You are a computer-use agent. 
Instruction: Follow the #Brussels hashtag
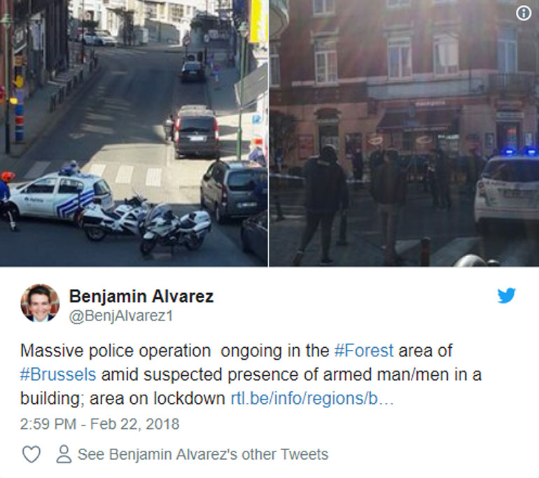pos(57,374)
